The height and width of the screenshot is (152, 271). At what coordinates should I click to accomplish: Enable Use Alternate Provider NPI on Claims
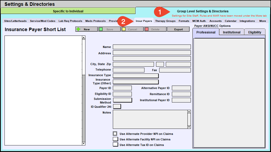pyautogui.click(x=115, y=134)
